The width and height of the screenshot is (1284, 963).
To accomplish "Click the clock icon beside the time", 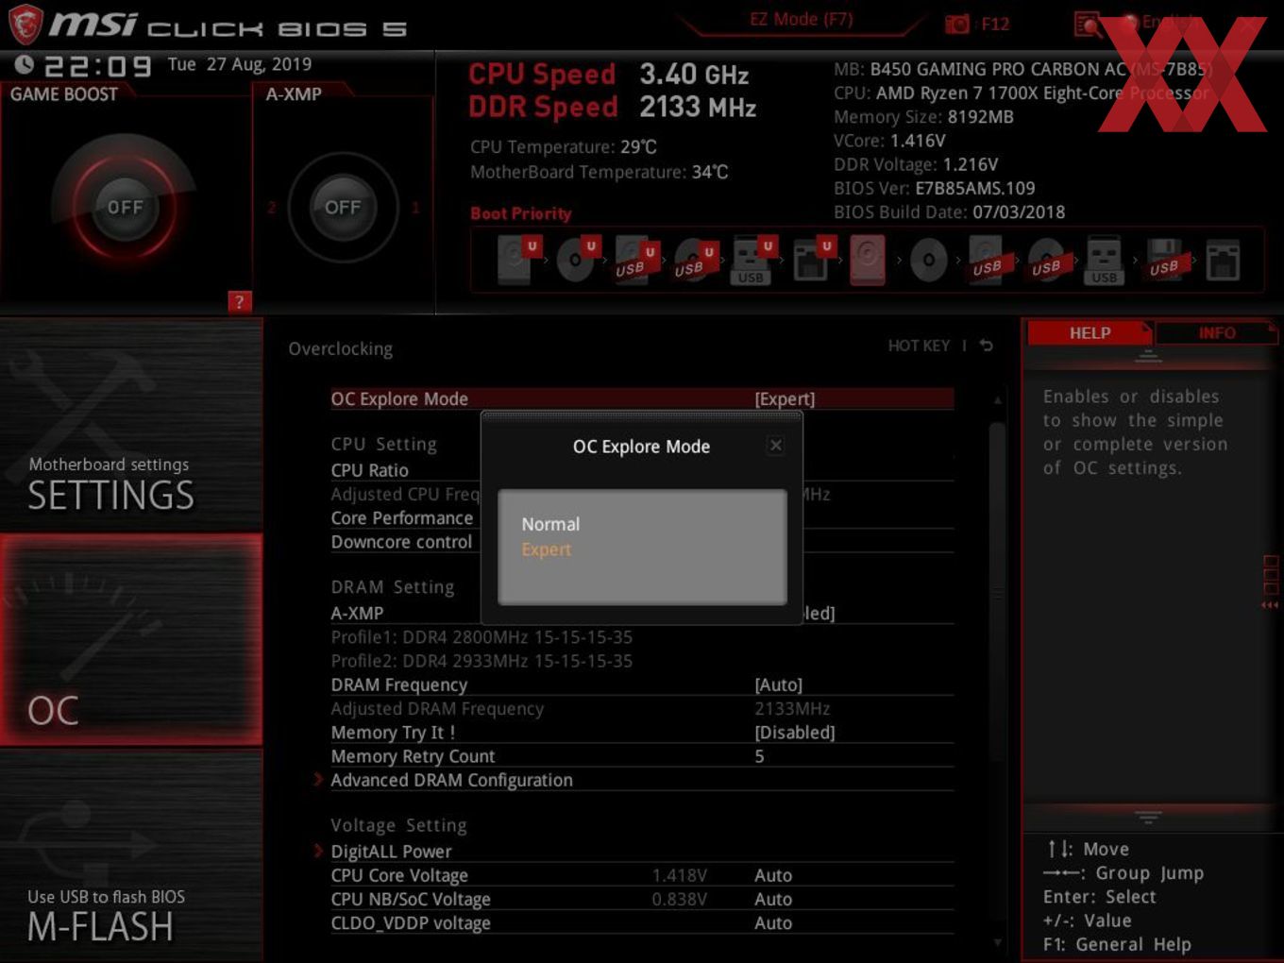I will [x=25, y=64].
